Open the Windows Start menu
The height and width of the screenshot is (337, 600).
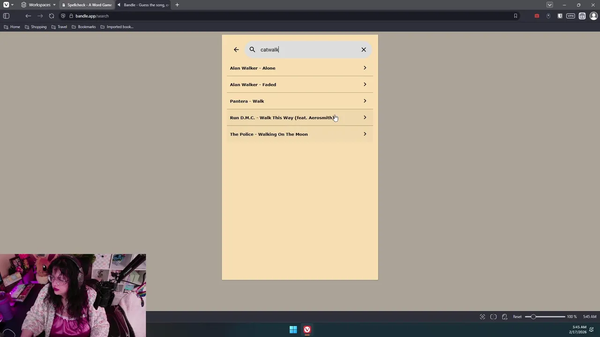point(293,330)
